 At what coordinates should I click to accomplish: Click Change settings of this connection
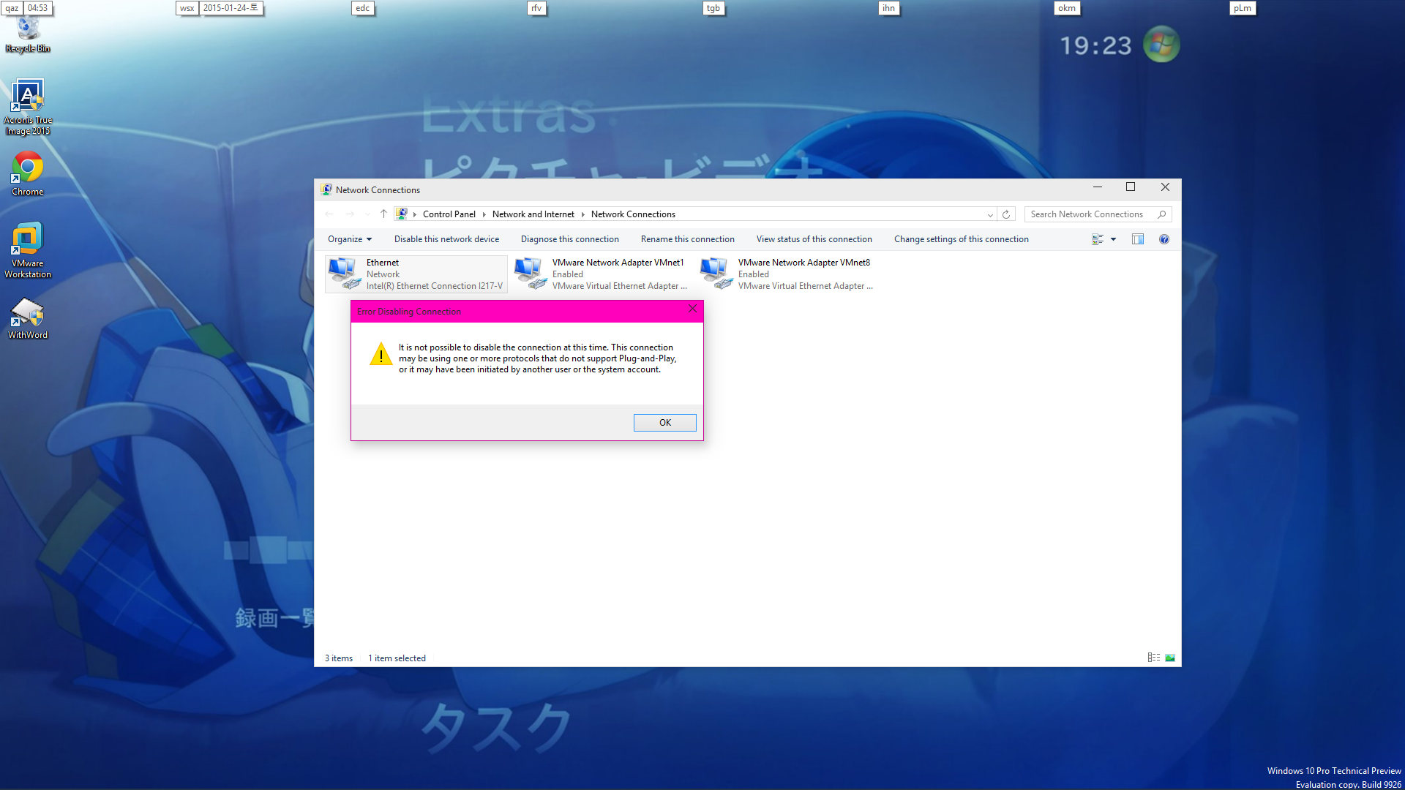[x=962, y=239]
